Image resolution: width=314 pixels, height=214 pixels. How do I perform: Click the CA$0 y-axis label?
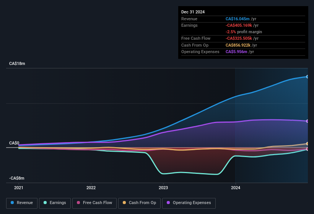pyautogui.click(x=14, y=143)
